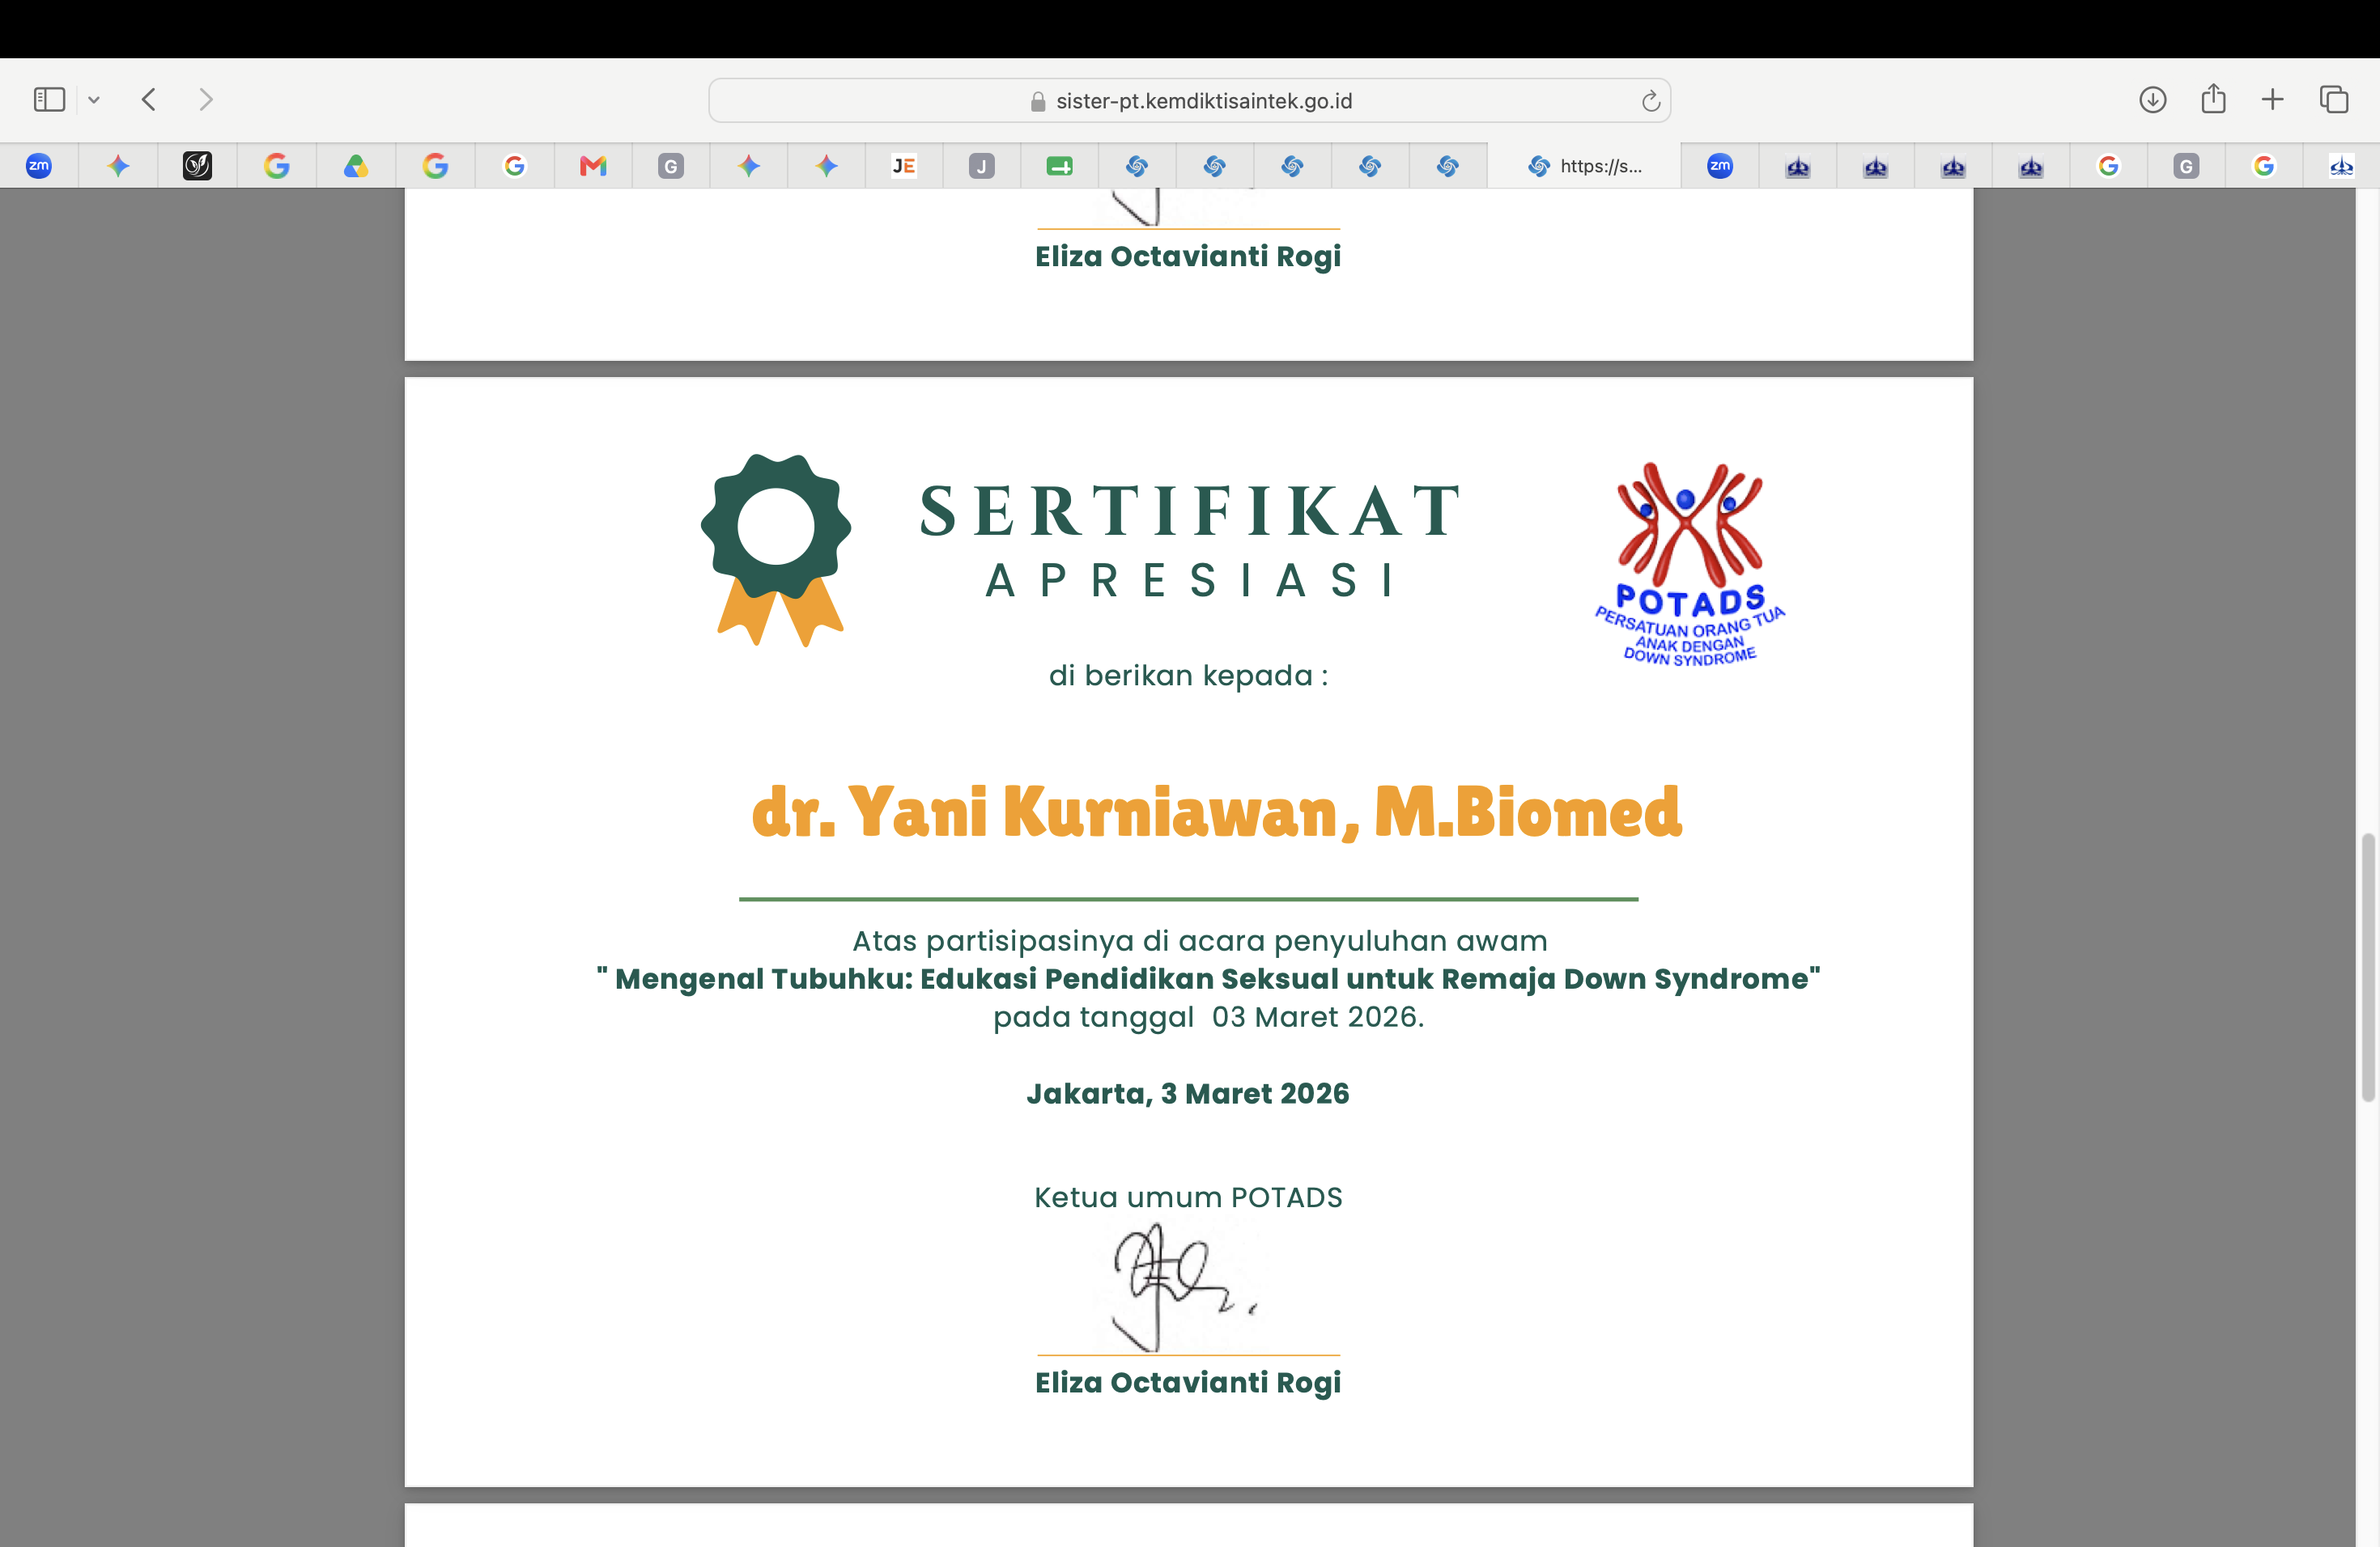Switch to Gemini tab right of gray G tab

coord(749,166)
